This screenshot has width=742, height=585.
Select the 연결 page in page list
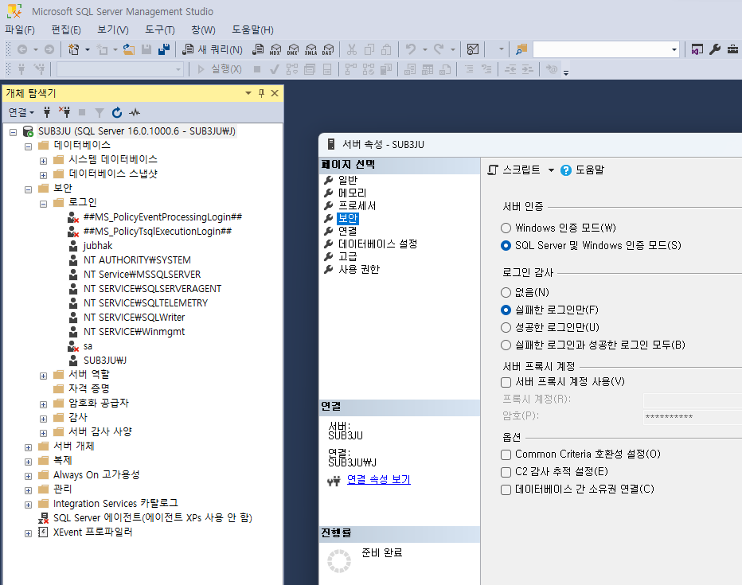pyautogui.click(x=348, y=232)
